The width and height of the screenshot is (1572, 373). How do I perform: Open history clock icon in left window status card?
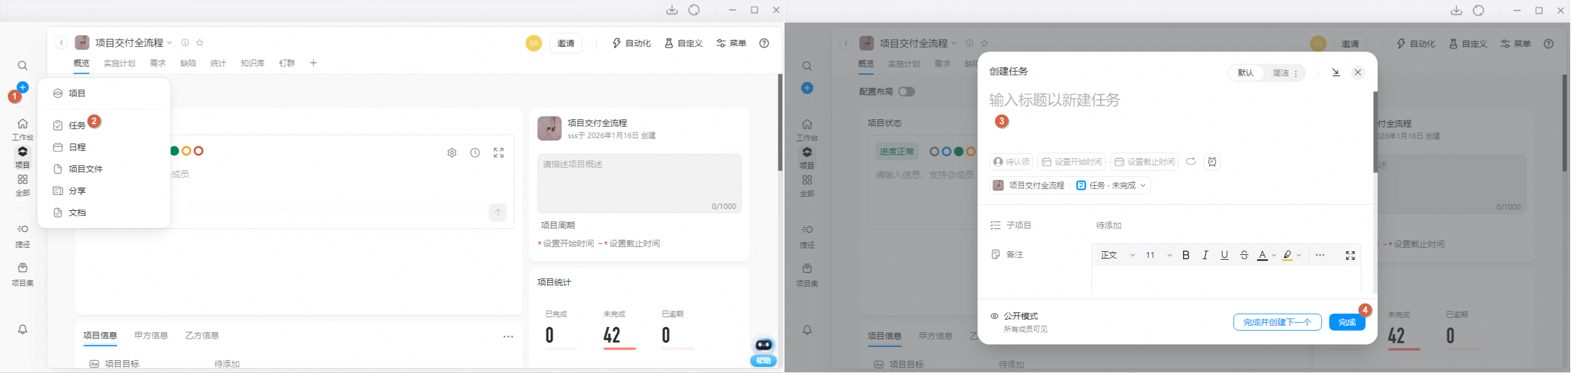475,153
